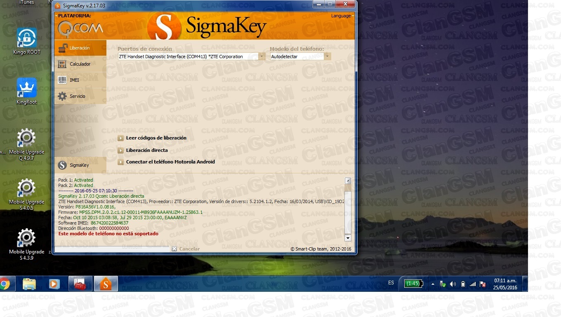Switch to the Calculador tab
The image size is (561, 317).
[x=80, y=64]
